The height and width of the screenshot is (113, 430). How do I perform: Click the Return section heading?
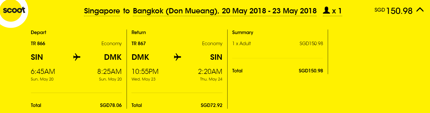point(139,33)
